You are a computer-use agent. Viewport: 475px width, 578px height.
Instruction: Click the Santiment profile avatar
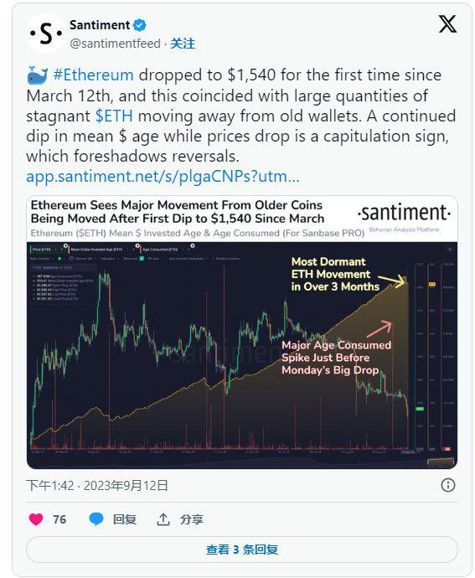point(46,34)
